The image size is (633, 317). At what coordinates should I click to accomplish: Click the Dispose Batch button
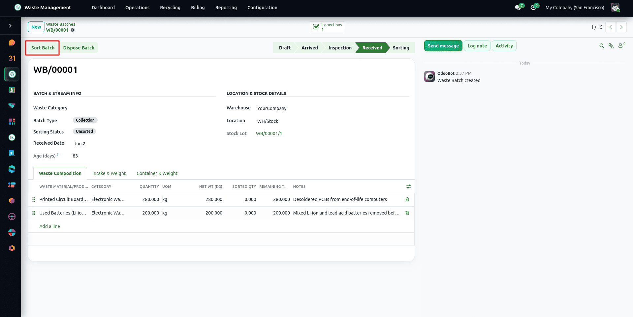(79, 48)
